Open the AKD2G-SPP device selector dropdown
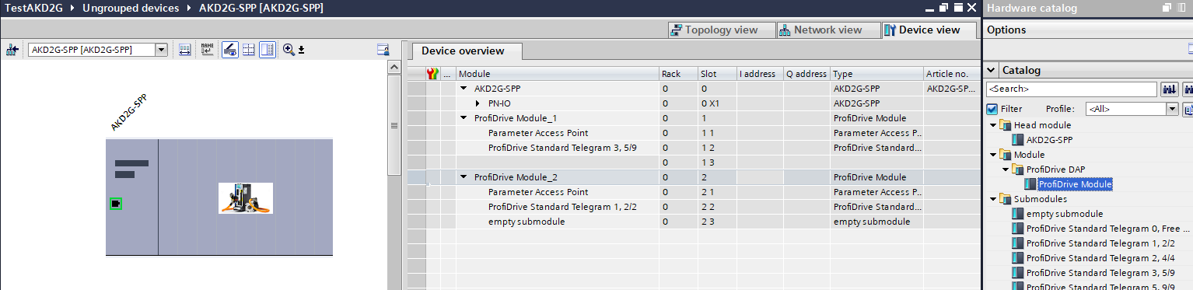The height and width of the screenshot is (290, 1193). coord(162,50)
